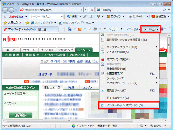Expand the RSS feeds dropdown arrow

(85, 29)
